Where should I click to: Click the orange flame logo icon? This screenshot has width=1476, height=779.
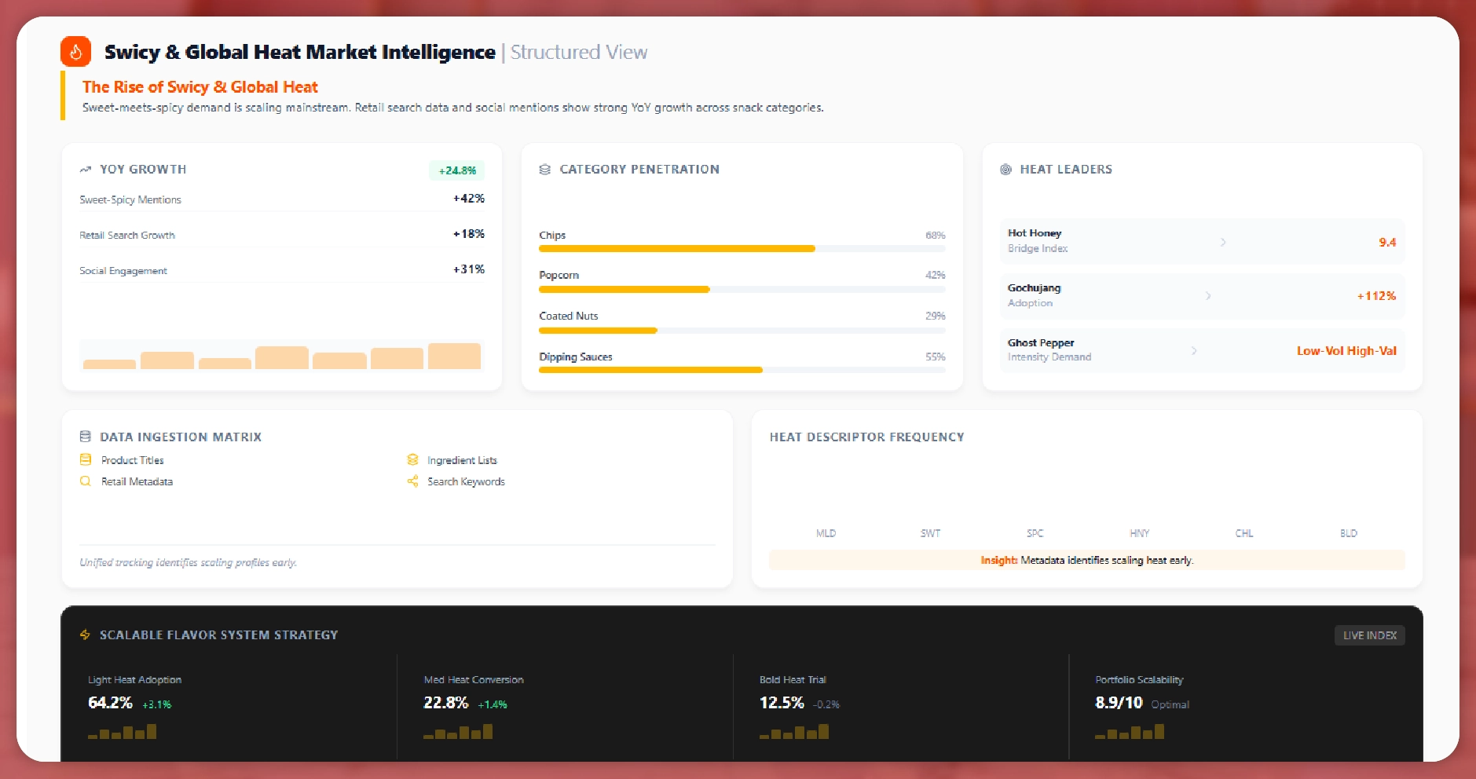click(76, 52)
